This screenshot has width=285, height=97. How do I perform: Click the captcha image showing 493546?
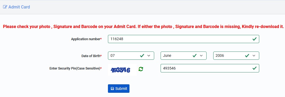tap(122, 70)
